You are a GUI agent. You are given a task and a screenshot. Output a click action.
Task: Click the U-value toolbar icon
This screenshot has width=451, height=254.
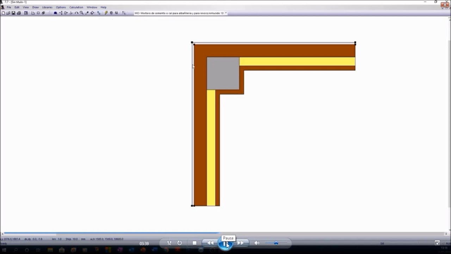(x=116, y=13)
